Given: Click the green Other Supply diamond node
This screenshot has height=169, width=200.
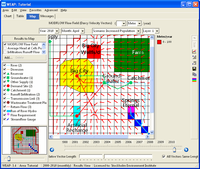Looking at the screenshot, I should click(50, 42).
